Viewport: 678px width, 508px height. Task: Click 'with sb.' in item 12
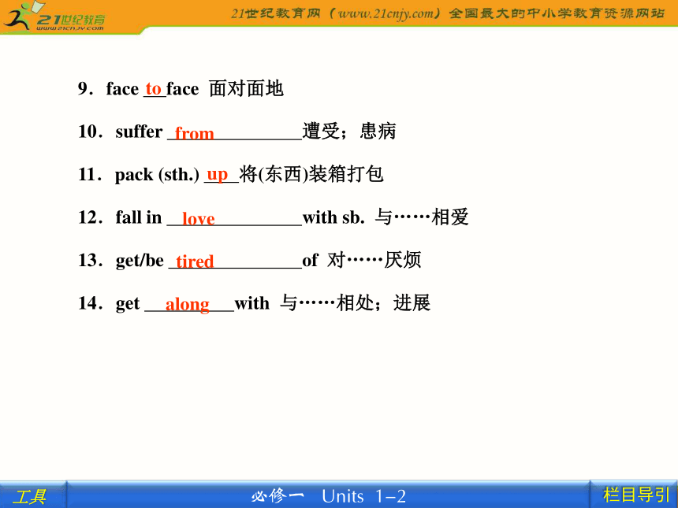click(333, 217)
